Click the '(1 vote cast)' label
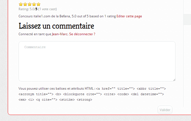This screenshot has height=121, width=191. (x=48, y=9)
